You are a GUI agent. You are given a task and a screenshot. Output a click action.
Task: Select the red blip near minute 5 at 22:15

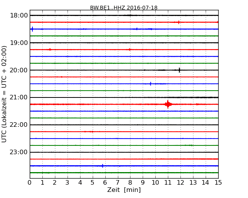pyautogui.click(x=92, y=132)
